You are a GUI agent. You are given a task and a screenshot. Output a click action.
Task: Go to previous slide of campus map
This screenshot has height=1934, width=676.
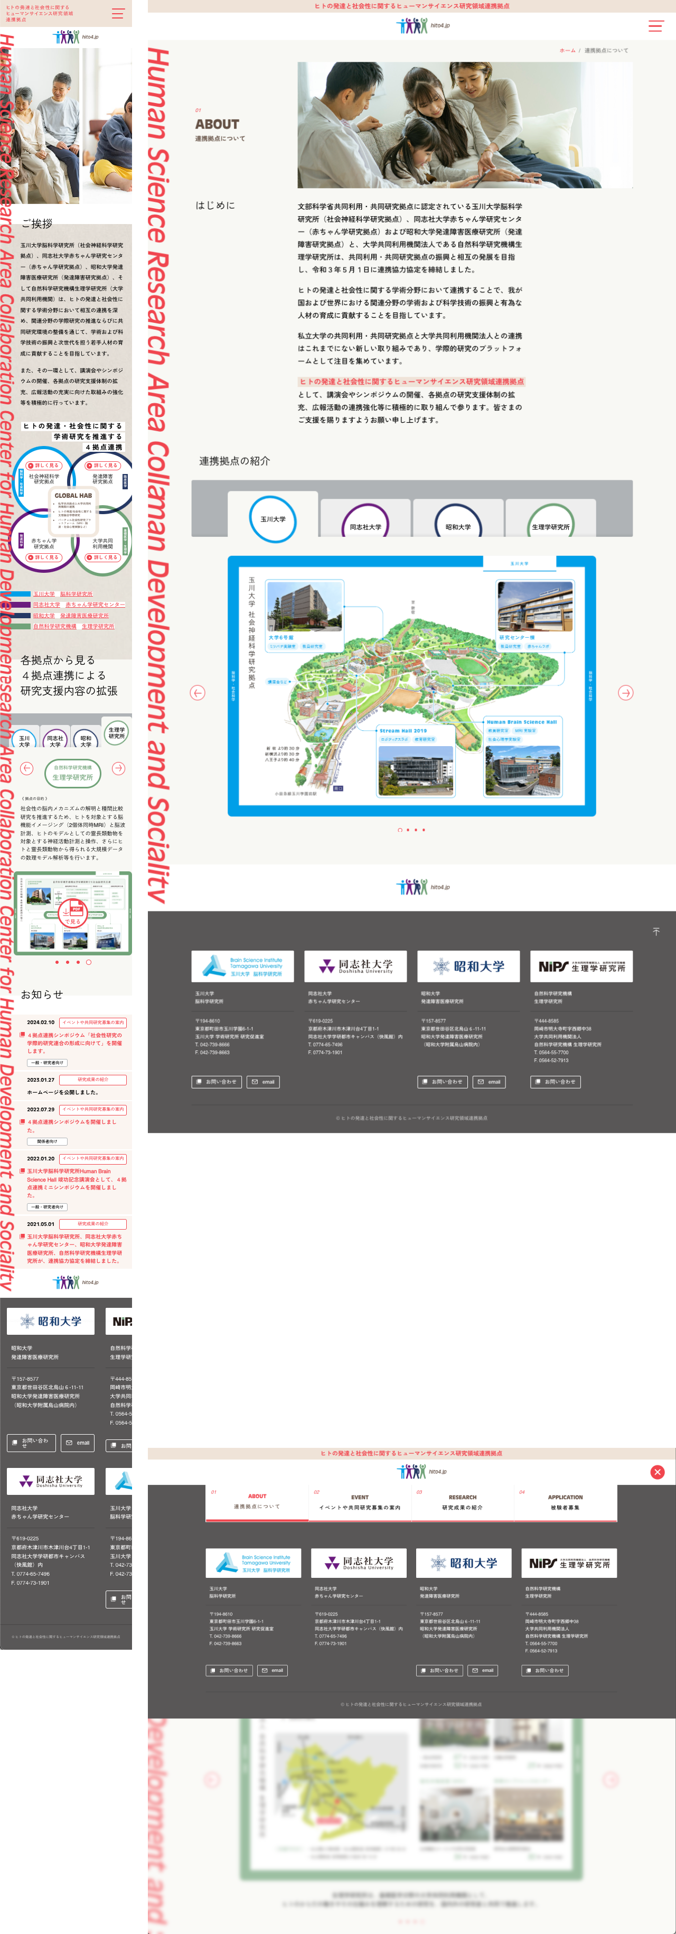pos(198,693)
